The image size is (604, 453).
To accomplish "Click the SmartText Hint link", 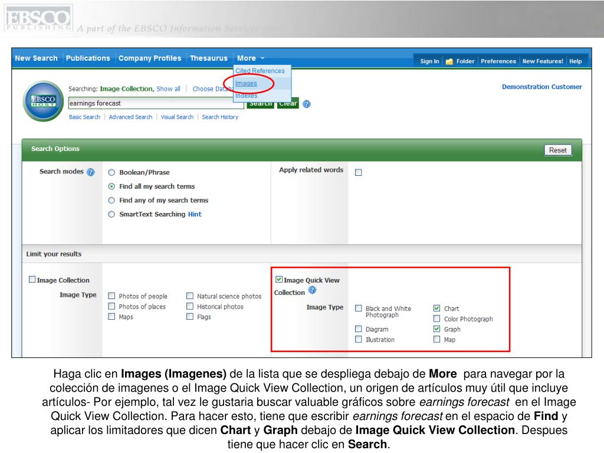I will [195, 214].
